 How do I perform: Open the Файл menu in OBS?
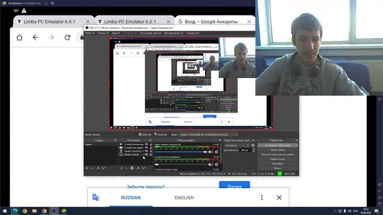pos(90,33)
